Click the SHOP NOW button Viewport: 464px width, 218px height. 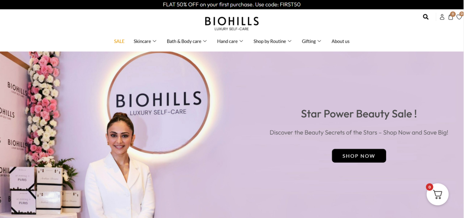pos(359,155)
